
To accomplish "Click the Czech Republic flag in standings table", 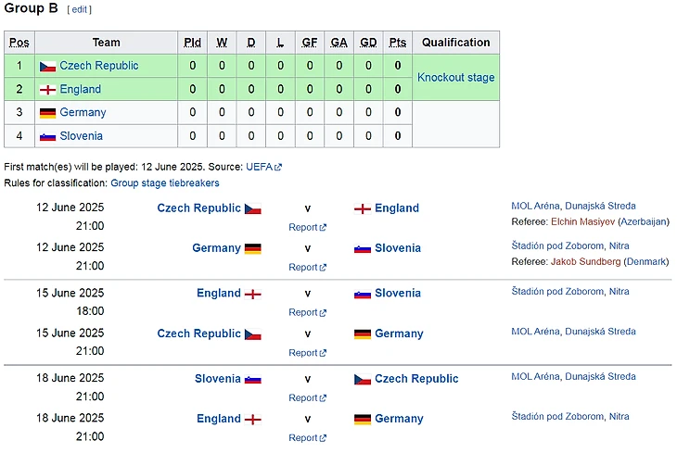I will tap(47, 66).
